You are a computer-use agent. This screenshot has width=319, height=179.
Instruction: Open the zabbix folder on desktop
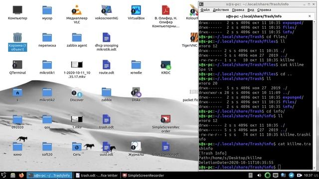(x=106, y=94)
